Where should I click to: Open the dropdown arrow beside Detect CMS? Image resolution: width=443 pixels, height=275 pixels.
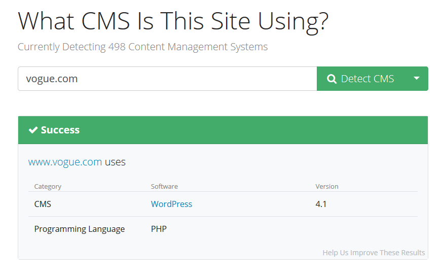(417, 79)
